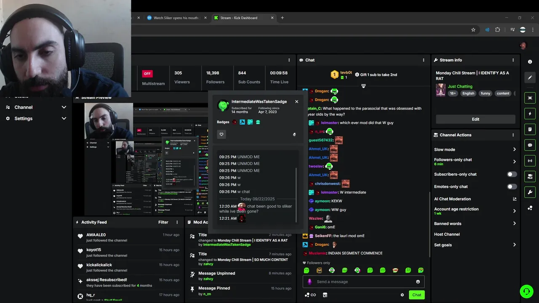This screenshot has height=303, width=539.
Task: Open Activity Feed three-dot options
Action: [x=177, y=222]
